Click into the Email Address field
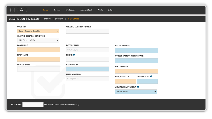The height and width of the screenshot is (119, 212). 88,79
